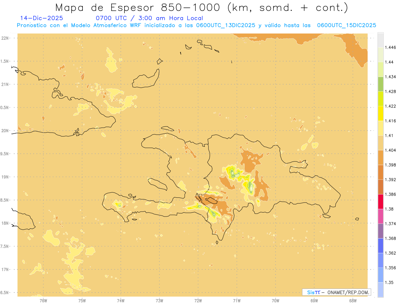396x305 pixels.
Task: Click the 1.35 legend value label
Action: pos(389,282)
